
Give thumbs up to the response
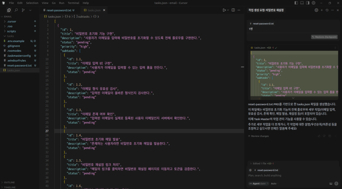coord(319,136)
